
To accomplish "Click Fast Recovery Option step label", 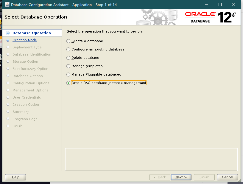I will pyautogui.click(x=30, y=69).
